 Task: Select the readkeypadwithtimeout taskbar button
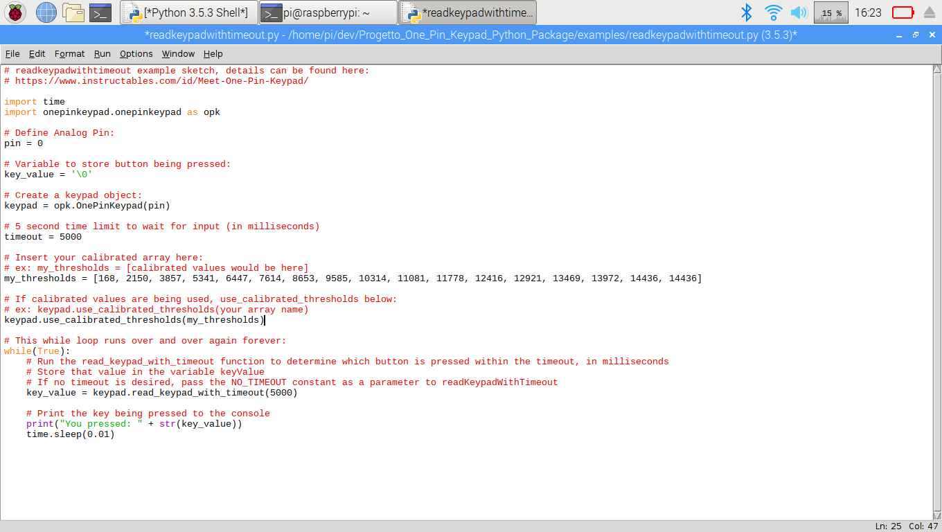[468, 12]
